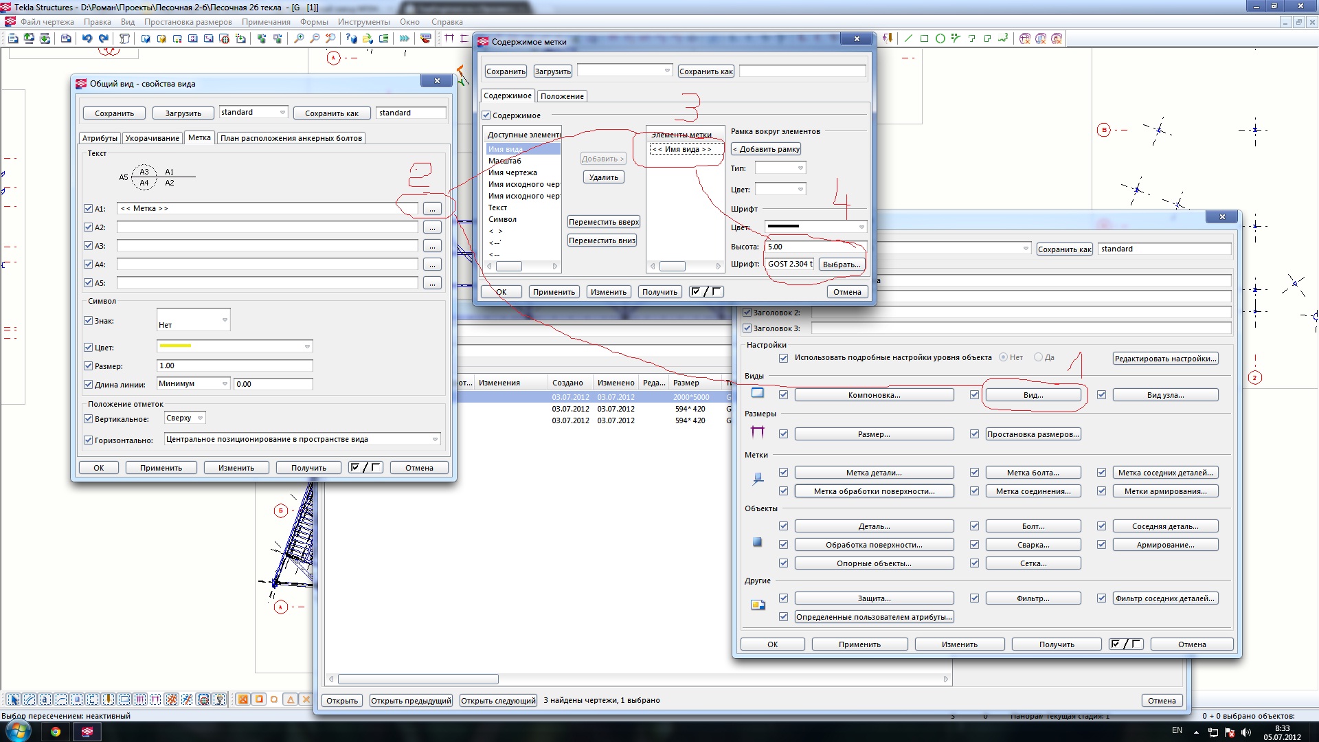Select the draw line tool
The height and width of the screenshot is (742, 1319).
[908, 39]
